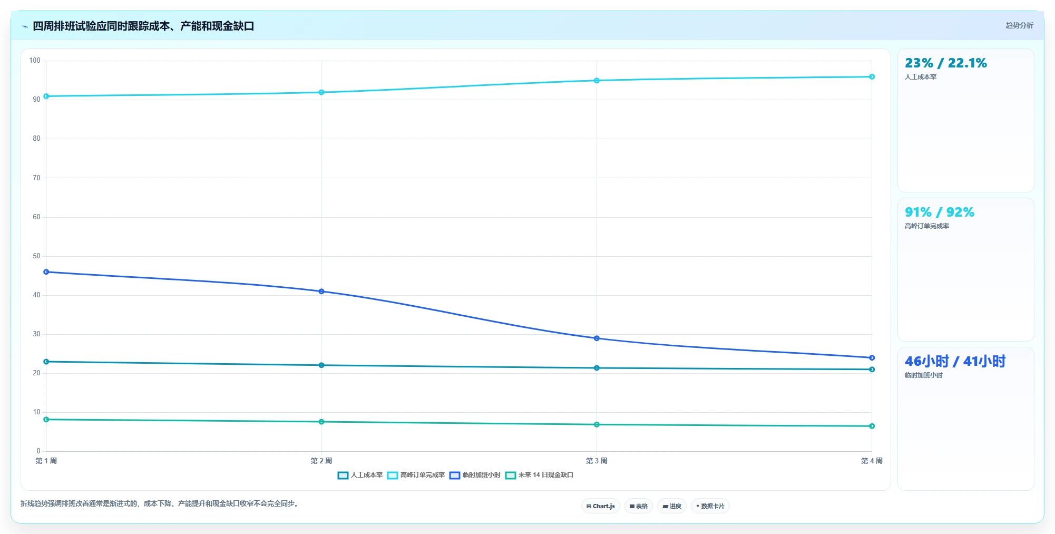Click the 表格 chip
This screenshot has width=1055, height=534.
(x=639, y=506)
